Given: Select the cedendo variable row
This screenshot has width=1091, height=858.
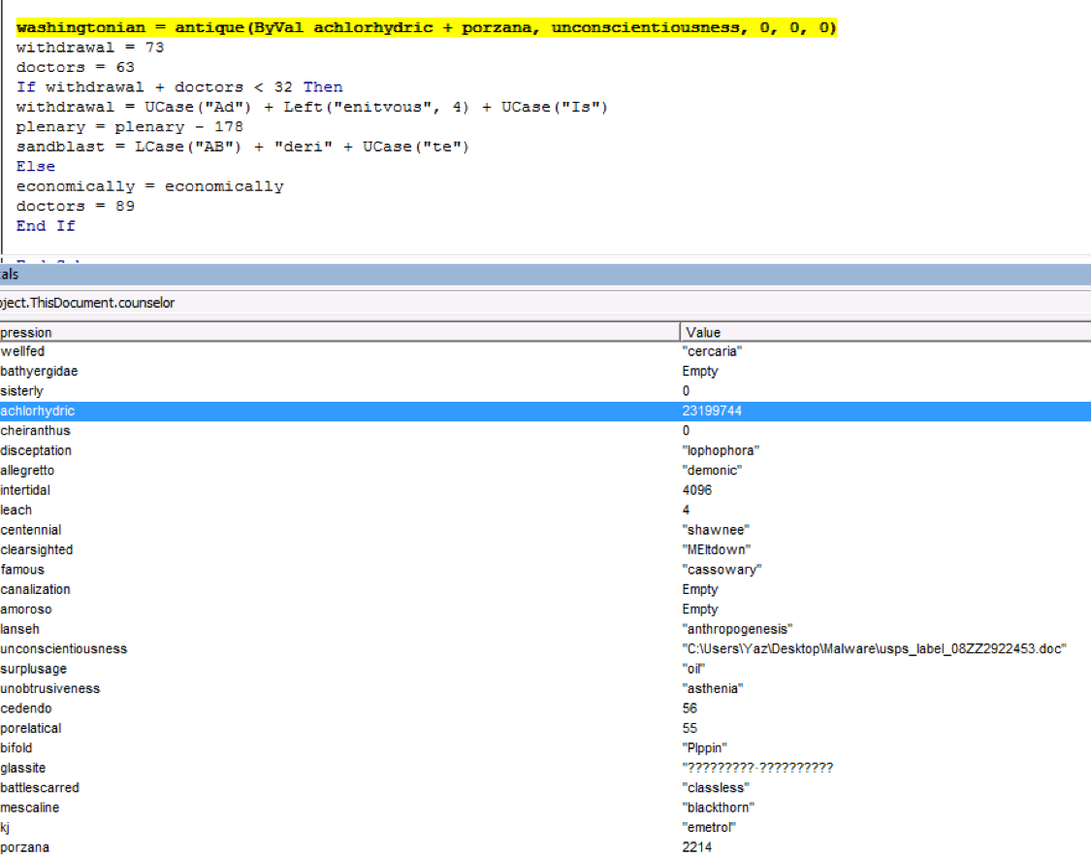Looking at the screenshot, I should click(x=545, y=709).
